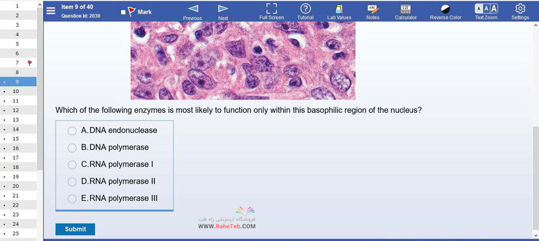Jump to question 6 in list
Screen dimensions: 539x241
pyautogui.click(x=19, y=53)
